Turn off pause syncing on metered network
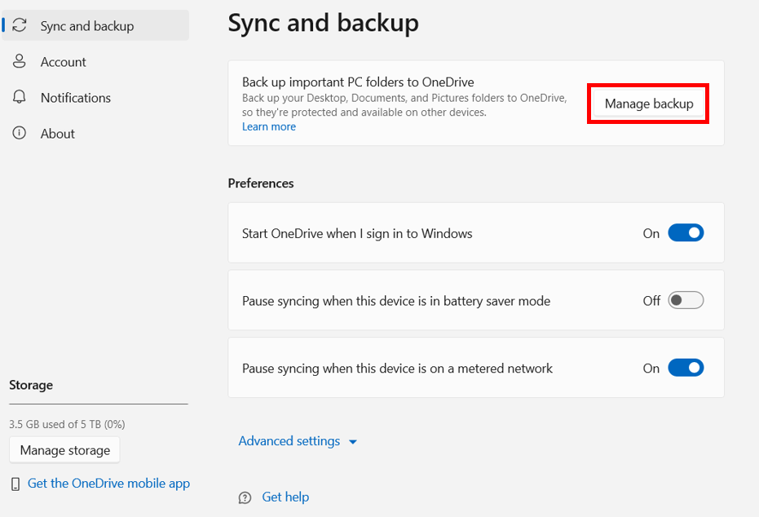The width and height of the screenshot is (759, 517). tap(686, 369)
